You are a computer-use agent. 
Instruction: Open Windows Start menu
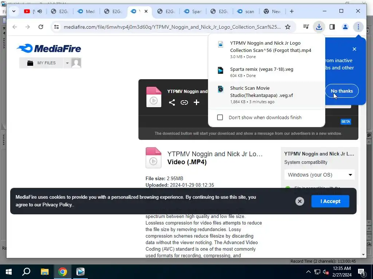point(9,272)
